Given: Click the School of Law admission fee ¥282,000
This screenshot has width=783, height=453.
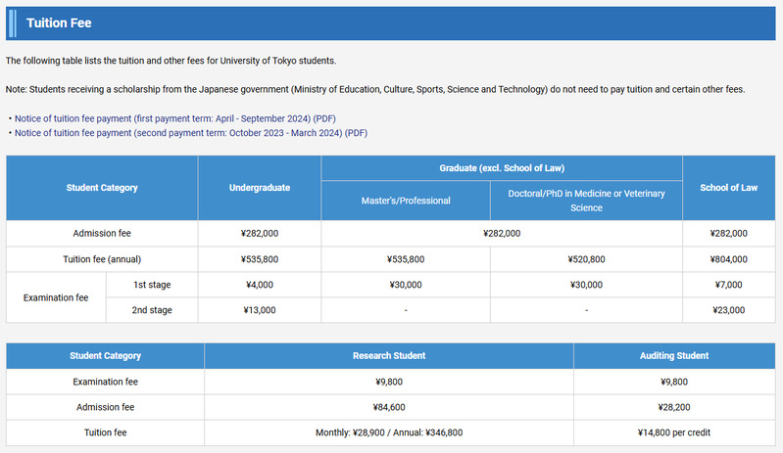Looking at the screenshot, I should (728, 233).
